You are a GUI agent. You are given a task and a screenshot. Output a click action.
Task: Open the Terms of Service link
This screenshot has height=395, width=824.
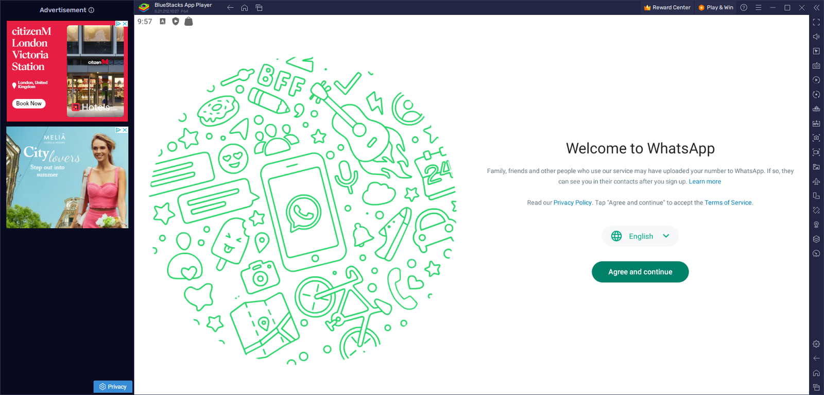[x=728, y=203]
